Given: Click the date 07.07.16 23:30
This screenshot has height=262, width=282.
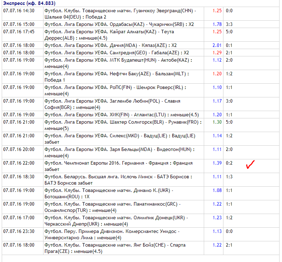Looking at the screenshot, I should (x=19, y=231).
